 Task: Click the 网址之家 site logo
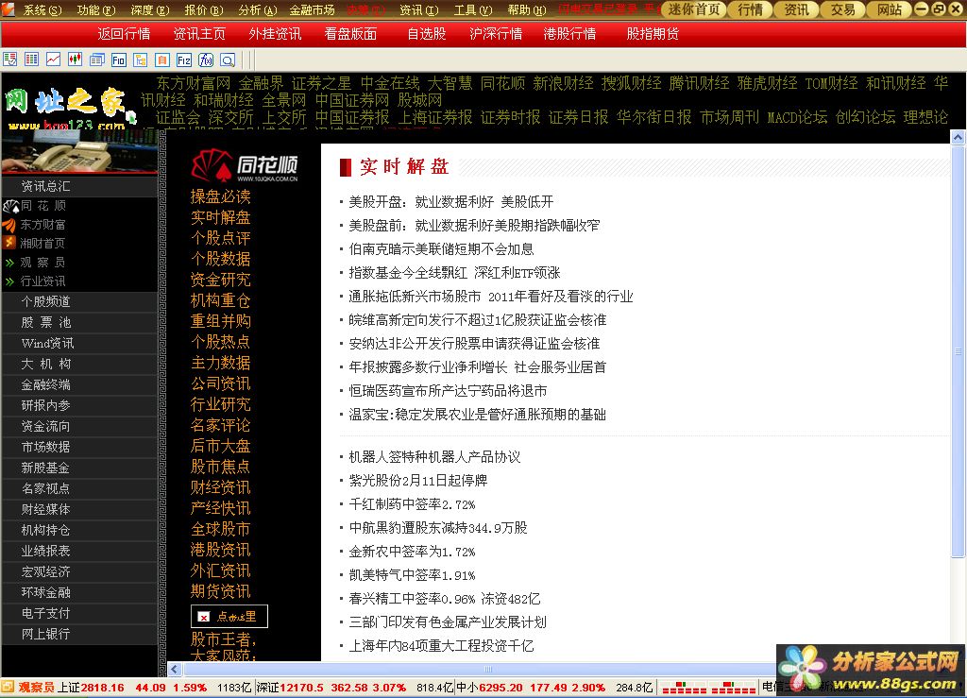69,108
